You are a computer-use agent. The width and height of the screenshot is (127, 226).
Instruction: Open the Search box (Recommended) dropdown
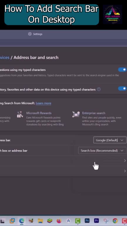[x=102, y=151]
